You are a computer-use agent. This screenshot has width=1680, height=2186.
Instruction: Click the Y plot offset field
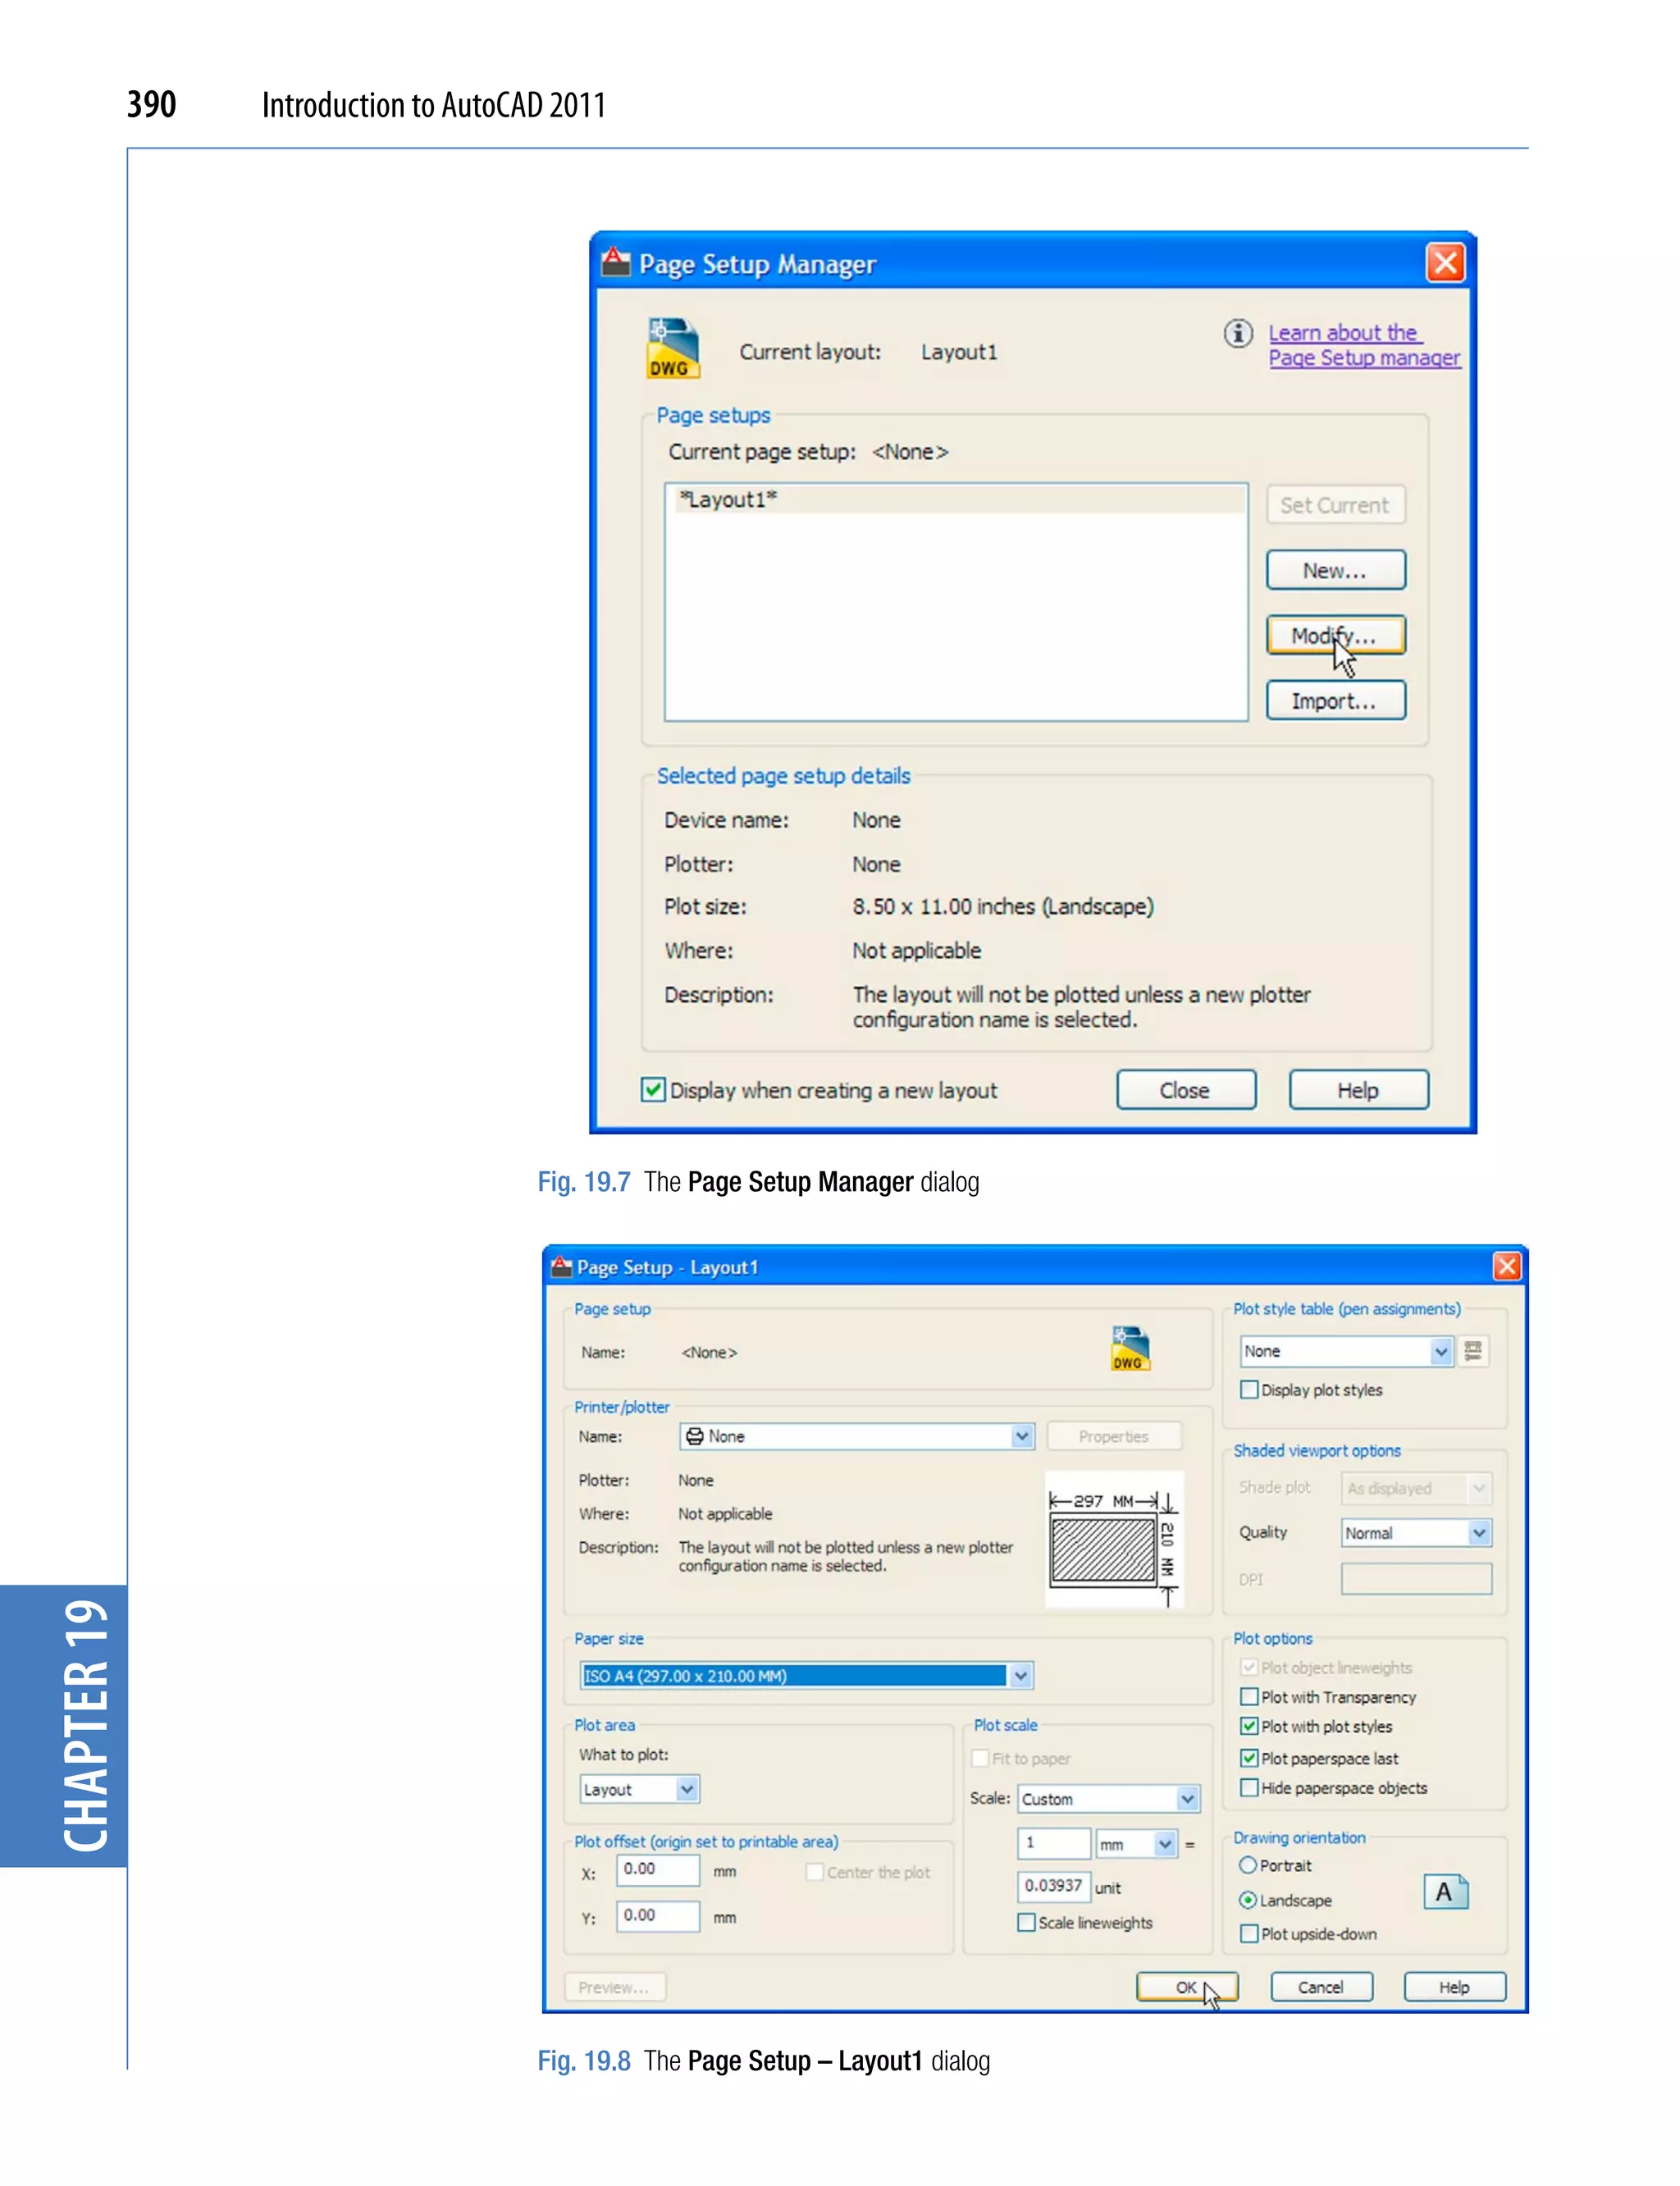tap(657, 1915)
